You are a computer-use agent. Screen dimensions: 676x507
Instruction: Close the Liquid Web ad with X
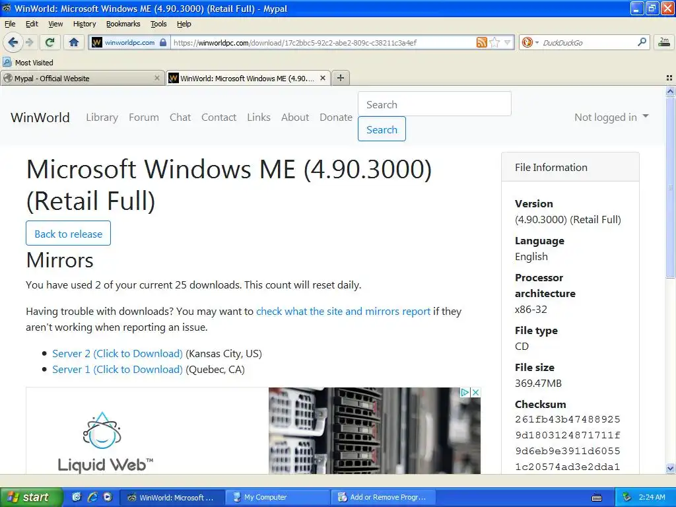click(x=475, y=392)
